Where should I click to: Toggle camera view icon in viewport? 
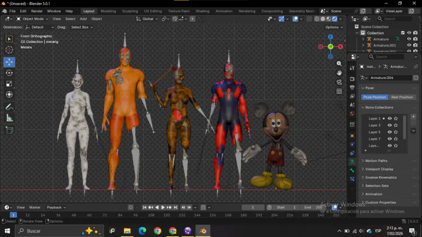tap(339, 82)
